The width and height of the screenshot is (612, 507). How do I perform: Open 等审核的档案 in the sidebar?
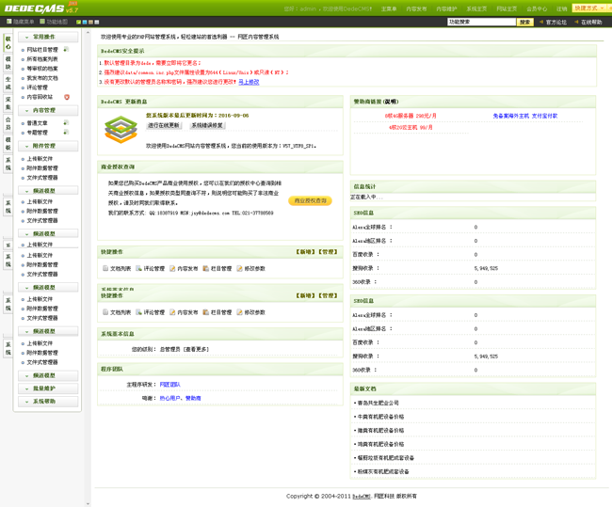click(42, 69)
